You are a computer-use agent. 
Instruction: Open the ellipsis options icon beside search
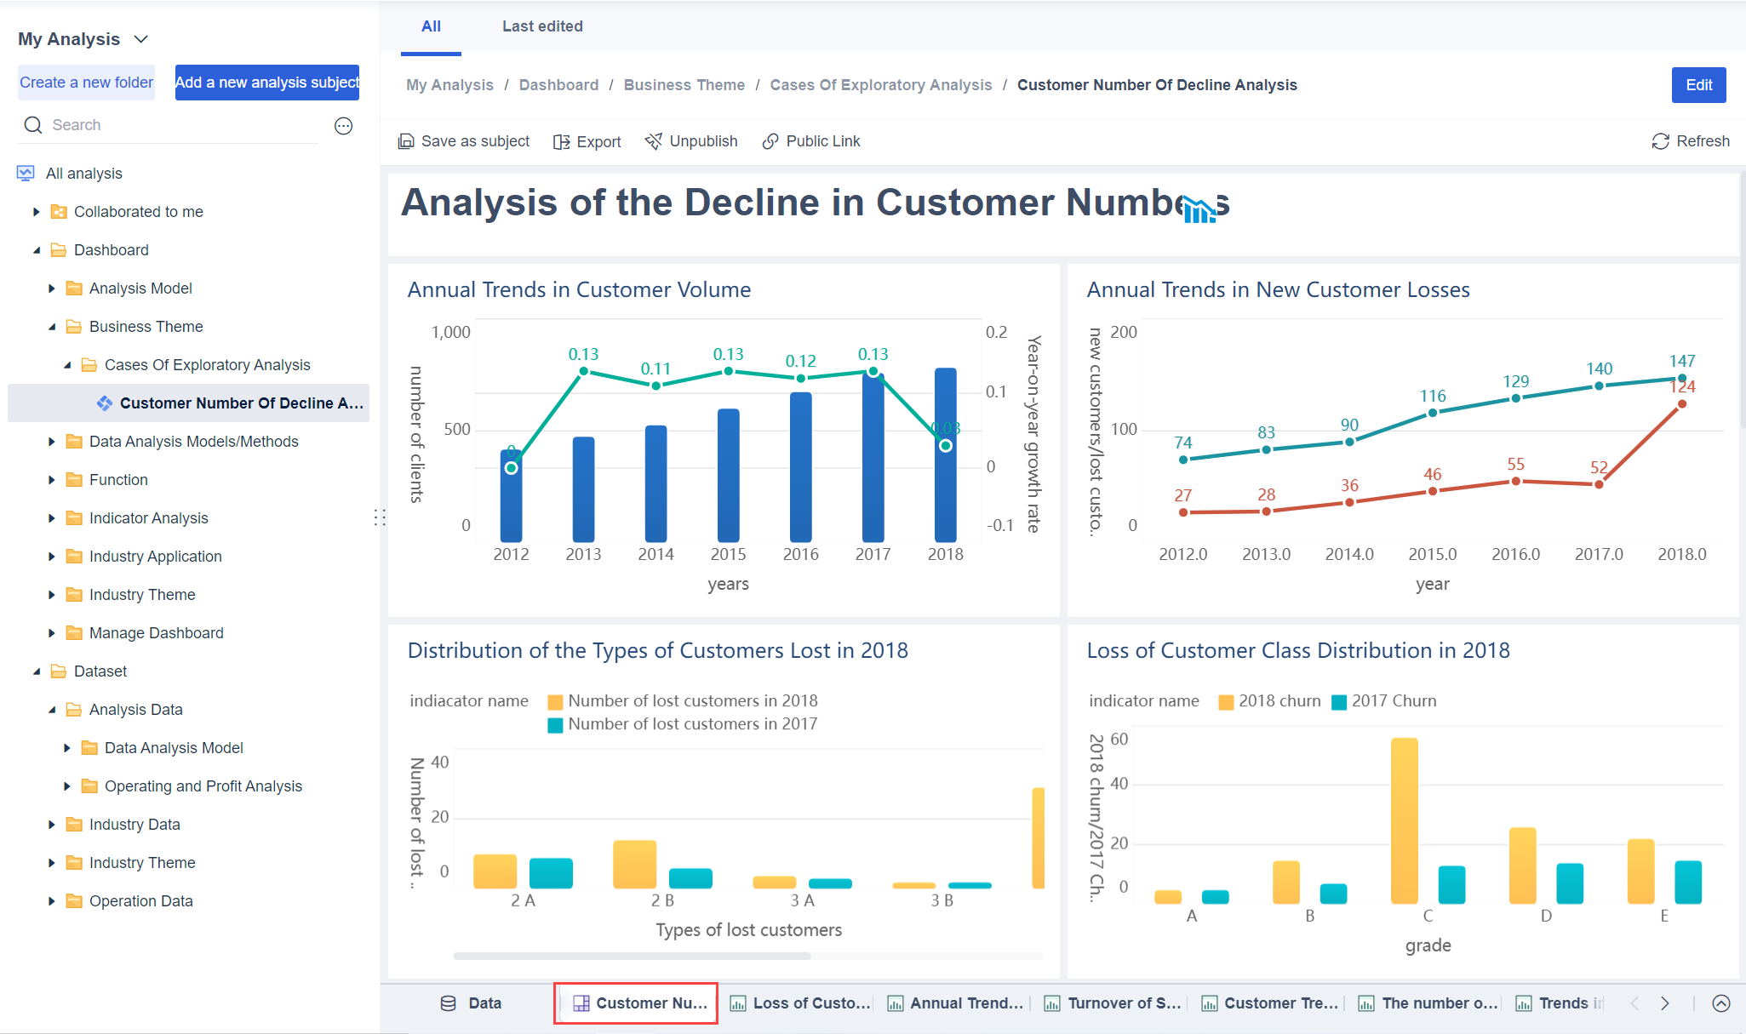point(343,125)
